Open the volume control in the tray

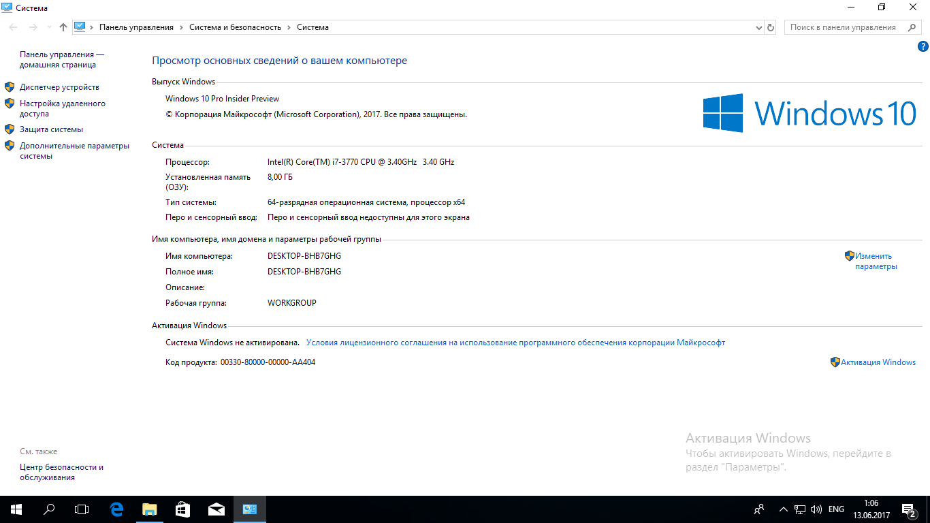817,509
